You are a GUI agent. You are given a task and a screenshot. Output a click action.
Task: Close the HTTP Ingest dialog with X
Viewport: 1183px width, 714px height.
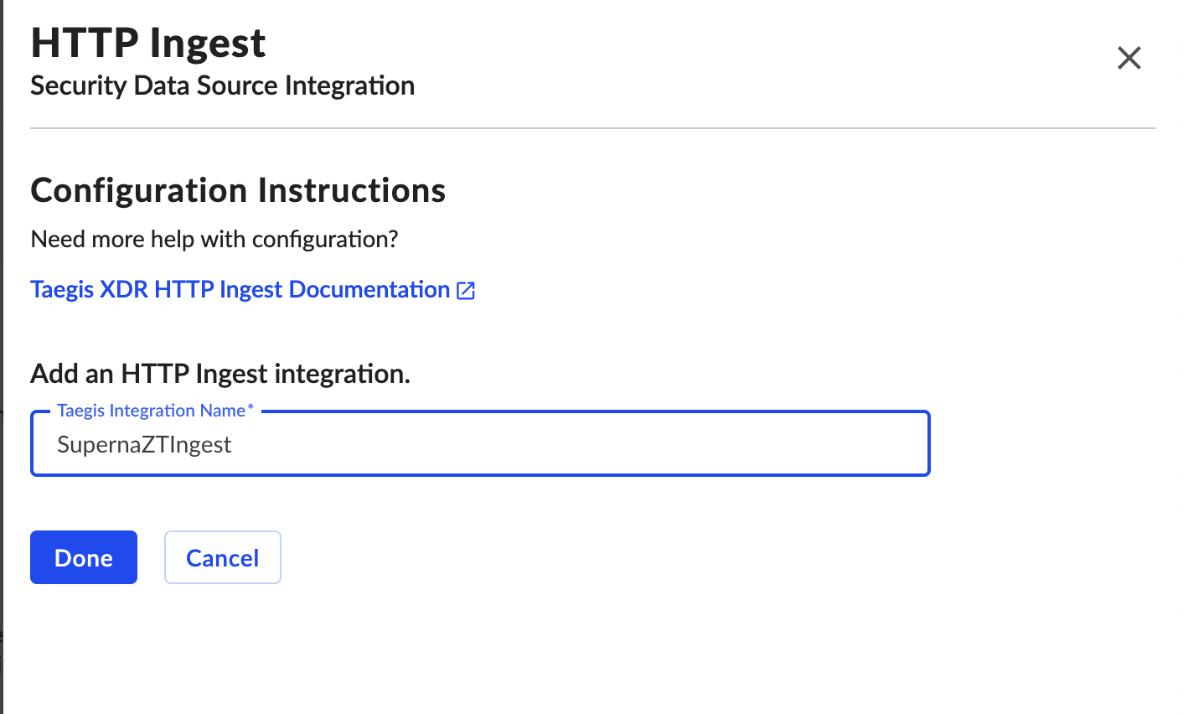1129,58
